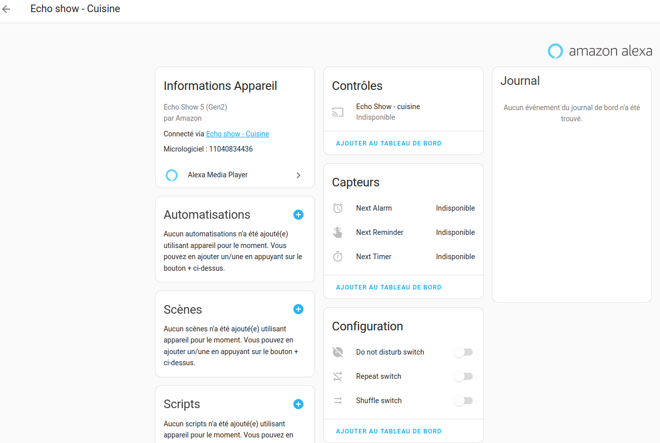Click the Next Reminder hand icon

(x=338, y=232)
